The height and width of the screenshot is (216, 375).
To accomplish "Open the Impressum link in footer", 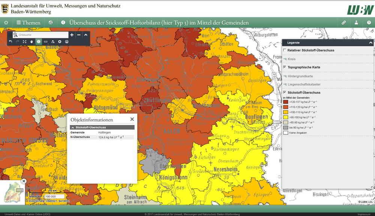I will [363, 214].
